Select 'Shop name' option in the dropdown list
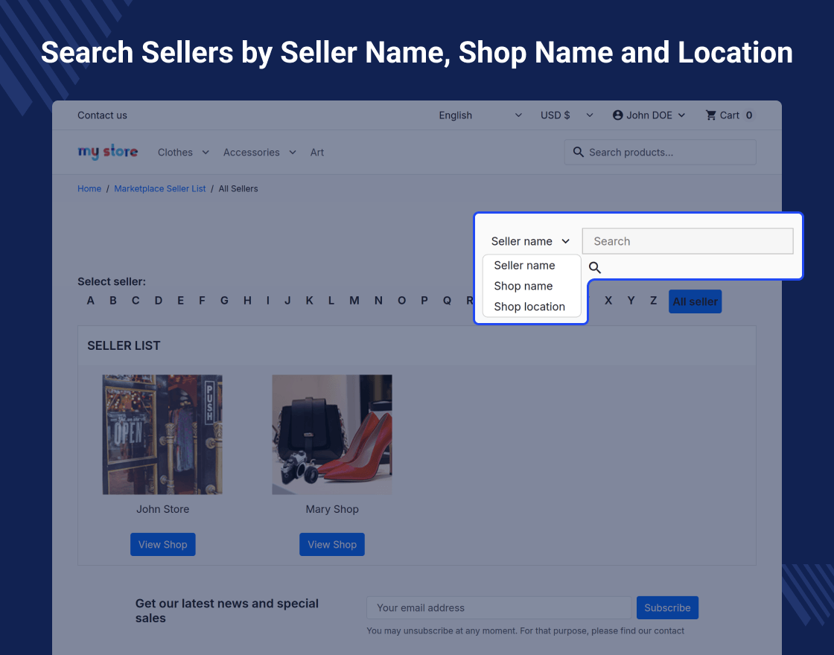834x655 pixels. coord(523,286)
